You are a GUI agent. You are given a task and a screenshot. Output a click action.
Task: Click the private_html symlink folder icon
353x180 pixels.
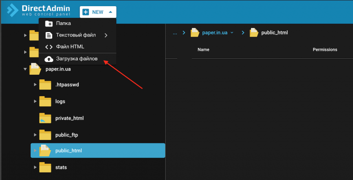pyautogui.click(x=45, y=118)
